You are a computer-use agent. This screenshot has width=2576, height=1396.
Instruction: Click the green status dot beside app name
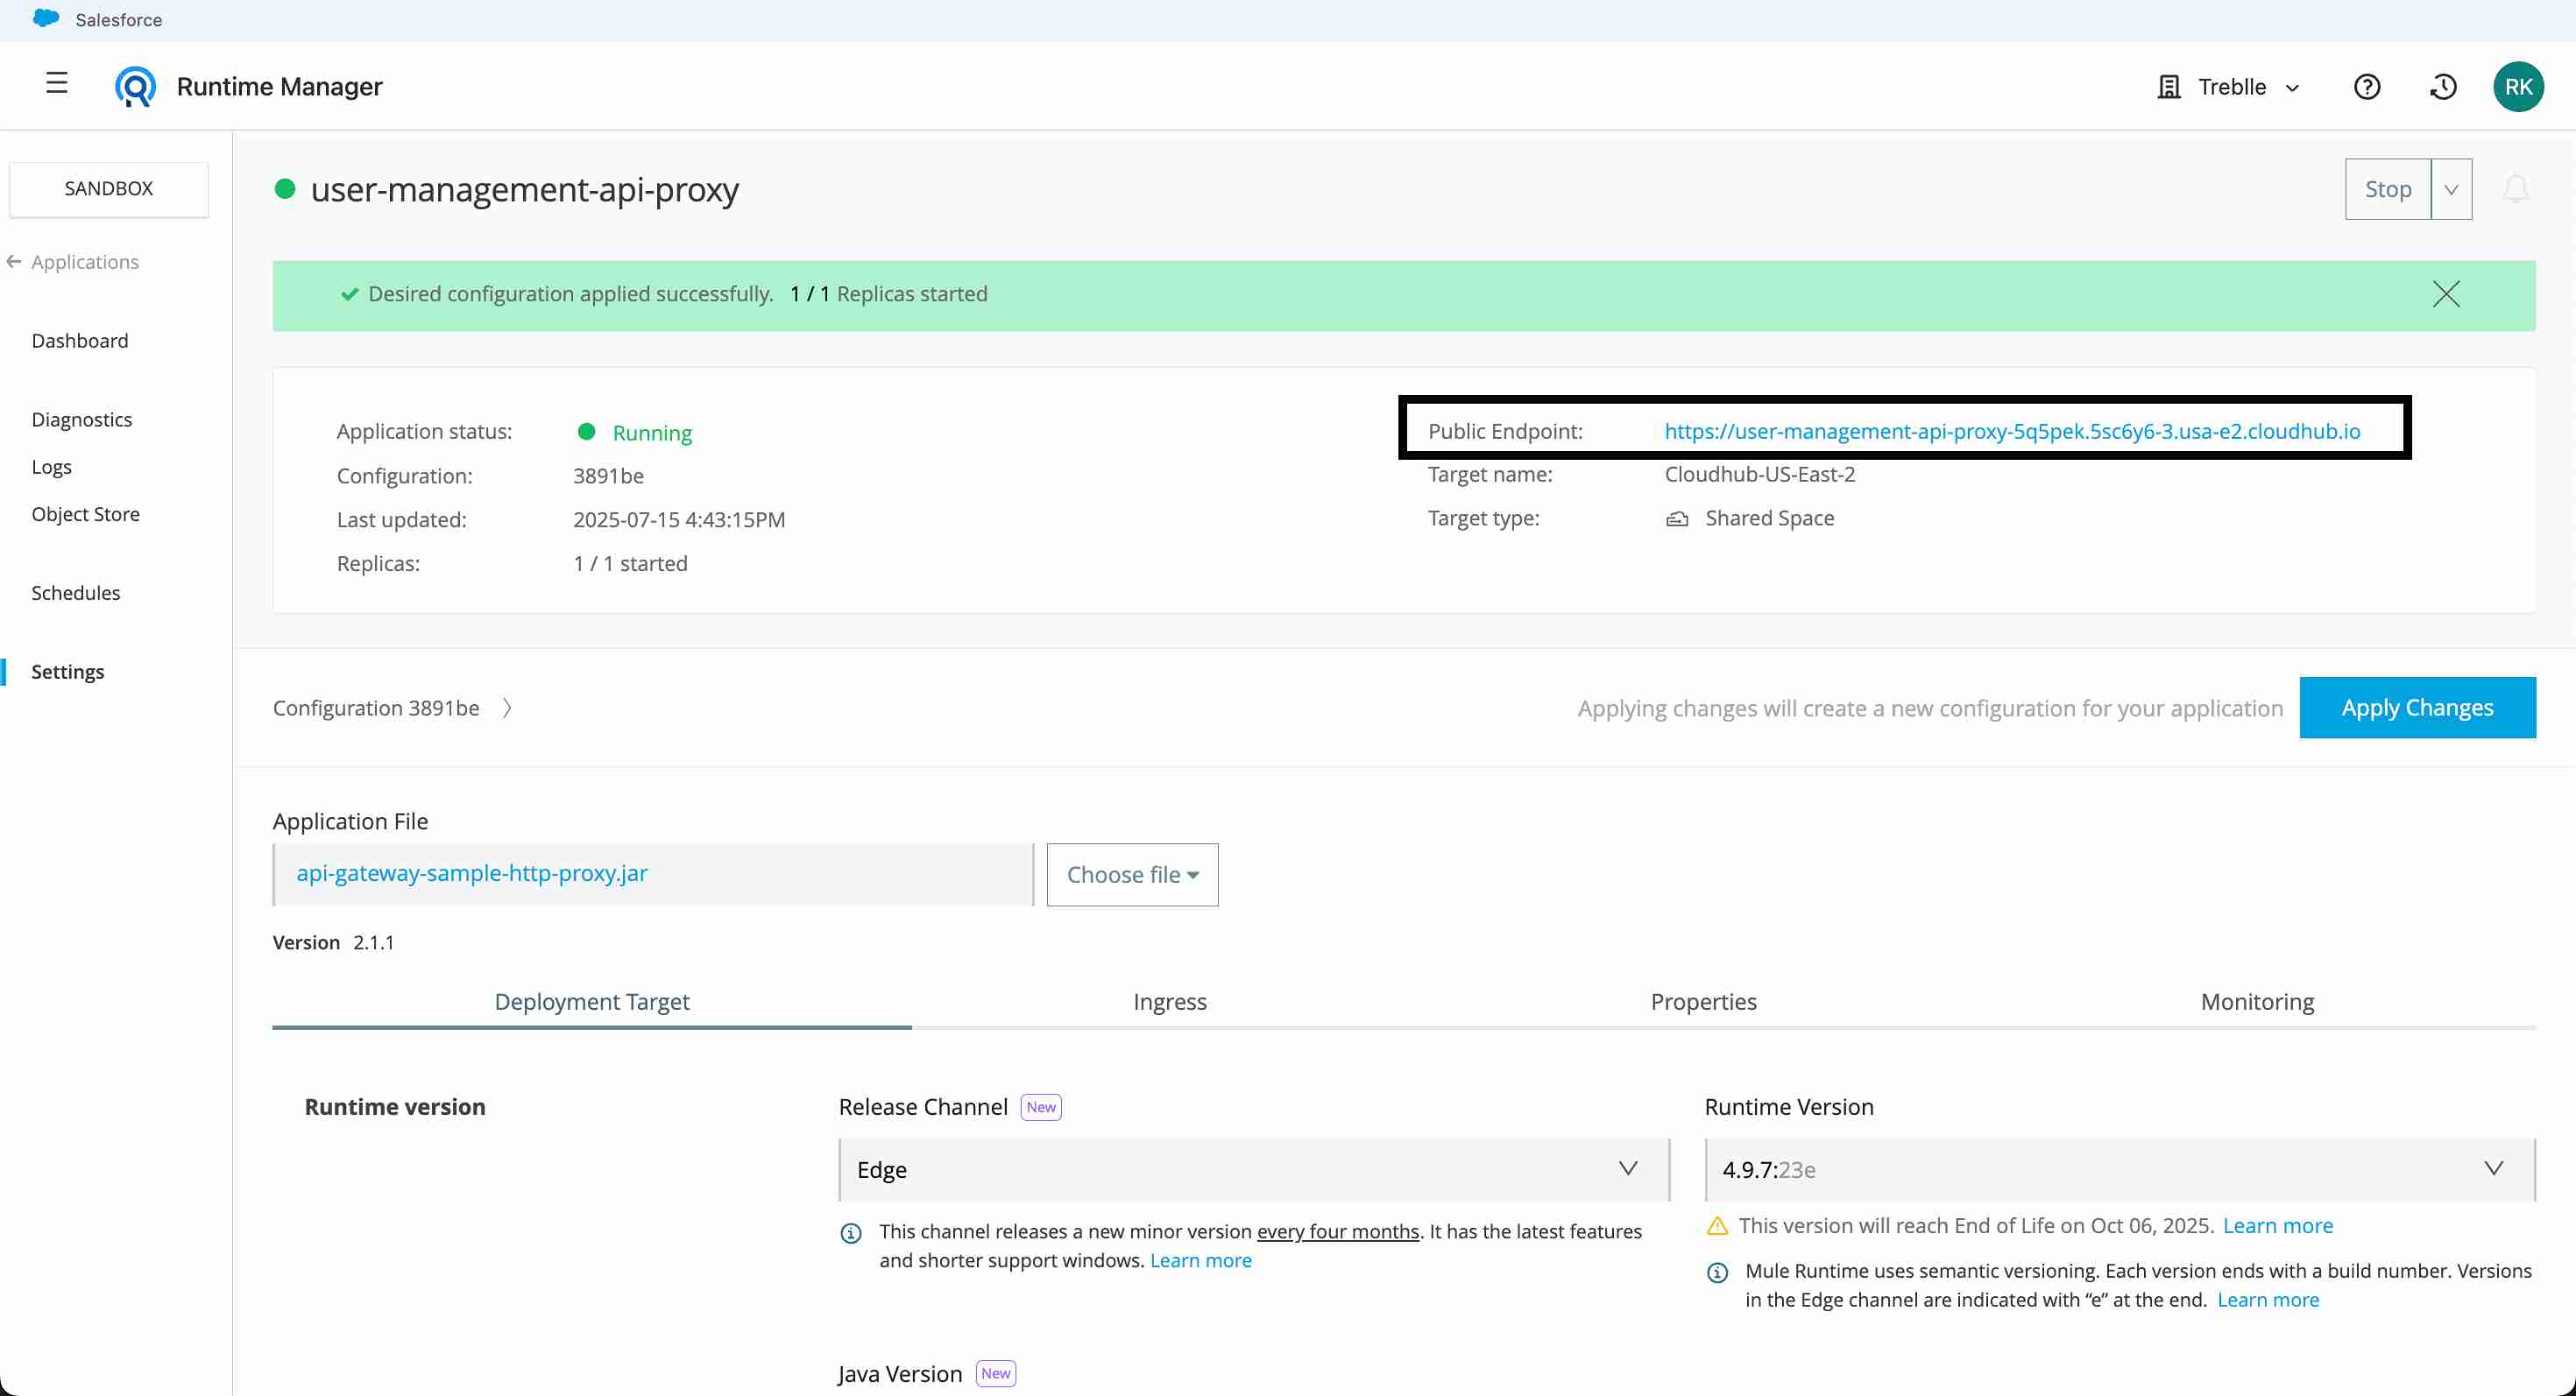285,189
